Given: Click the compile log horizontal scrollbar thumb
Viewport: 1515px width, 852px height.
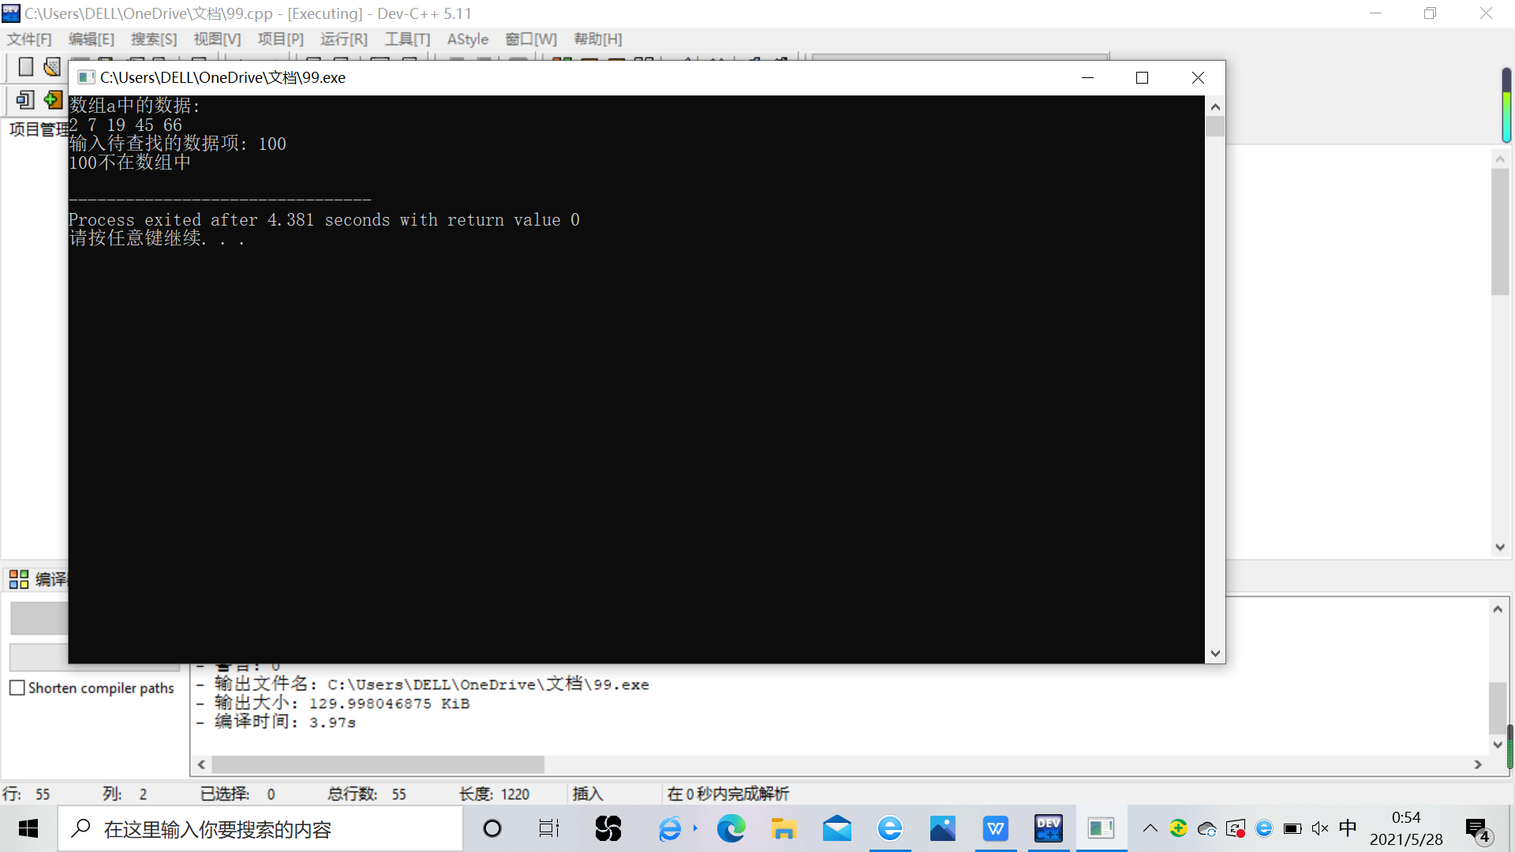Looking at the screenshot, I should [377, 764].
